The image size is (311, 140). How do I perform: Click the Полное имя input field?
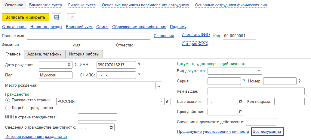pos(88,36)
